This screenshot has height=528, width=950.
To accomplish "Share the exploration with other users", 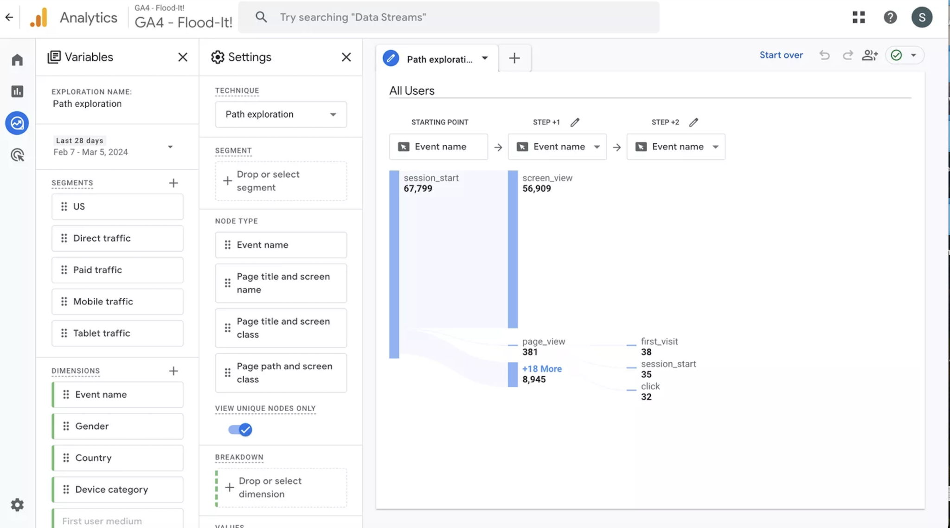I will 870,55.
